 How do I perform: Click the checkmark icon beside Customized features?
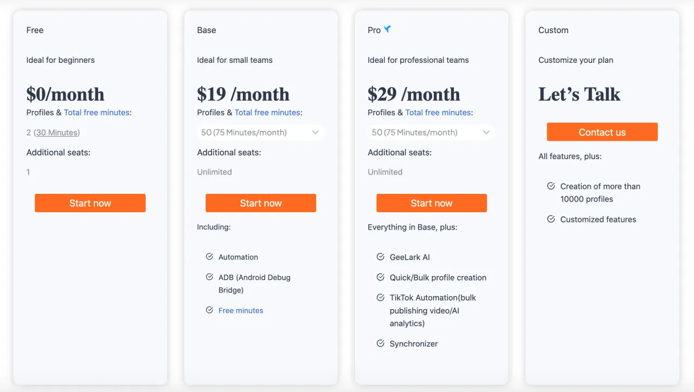click(x=551, y=219)
